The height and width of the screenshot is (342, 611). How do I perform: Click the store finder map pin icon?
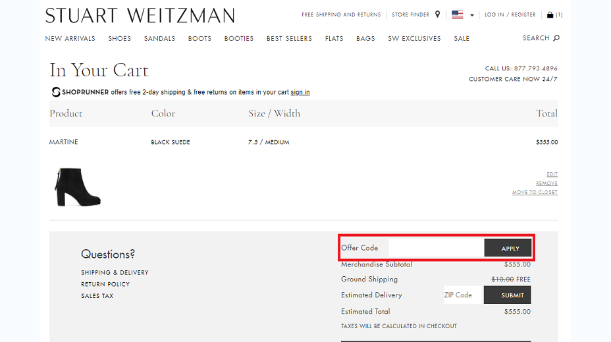tap(438, 14)
